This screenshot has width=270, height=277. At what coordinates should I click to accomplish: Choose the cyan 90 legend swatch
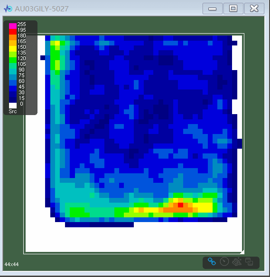[13, 71]
